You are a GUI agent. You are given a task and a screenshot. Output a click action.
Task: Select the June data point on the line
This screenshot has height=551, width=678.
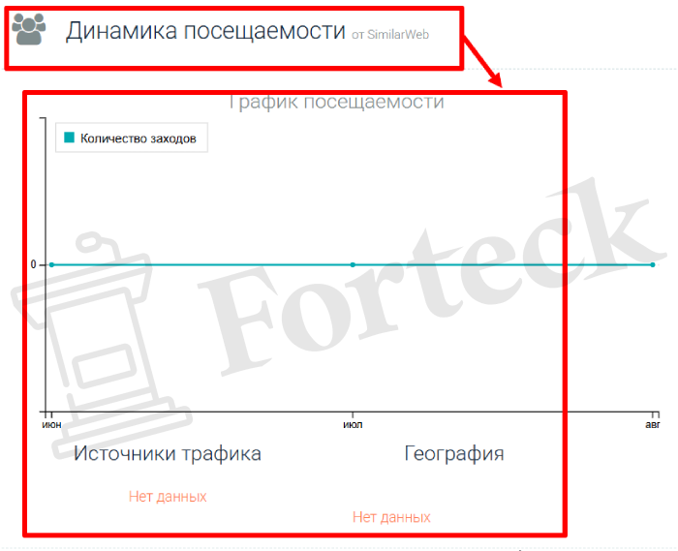pos(51,264)
